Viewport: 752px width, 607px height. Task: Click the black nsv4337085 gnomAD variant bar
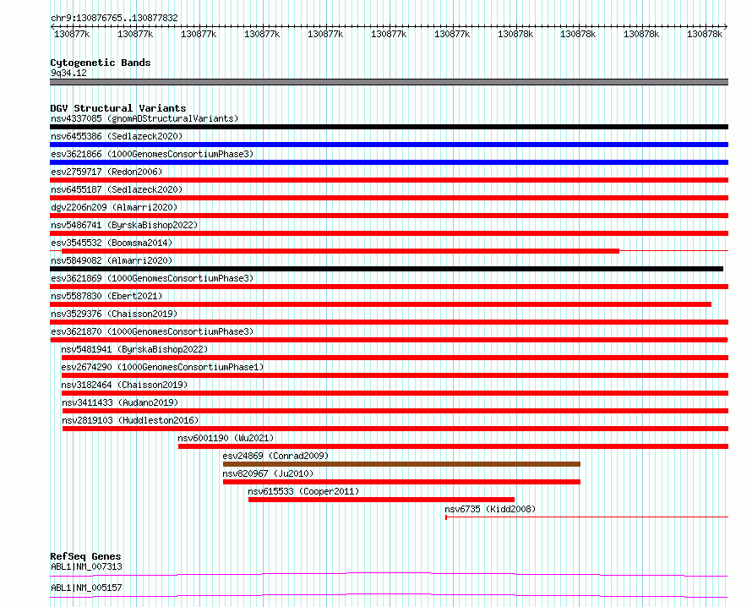[x=389, y=127]
